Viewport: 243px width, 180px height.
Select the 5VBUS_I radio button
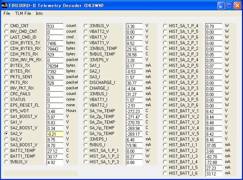tap(86, 145)
